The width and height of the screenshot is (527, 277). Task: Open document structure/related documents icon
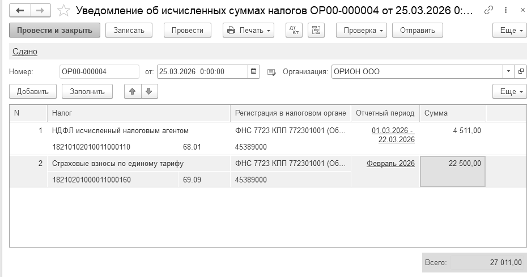316,31
